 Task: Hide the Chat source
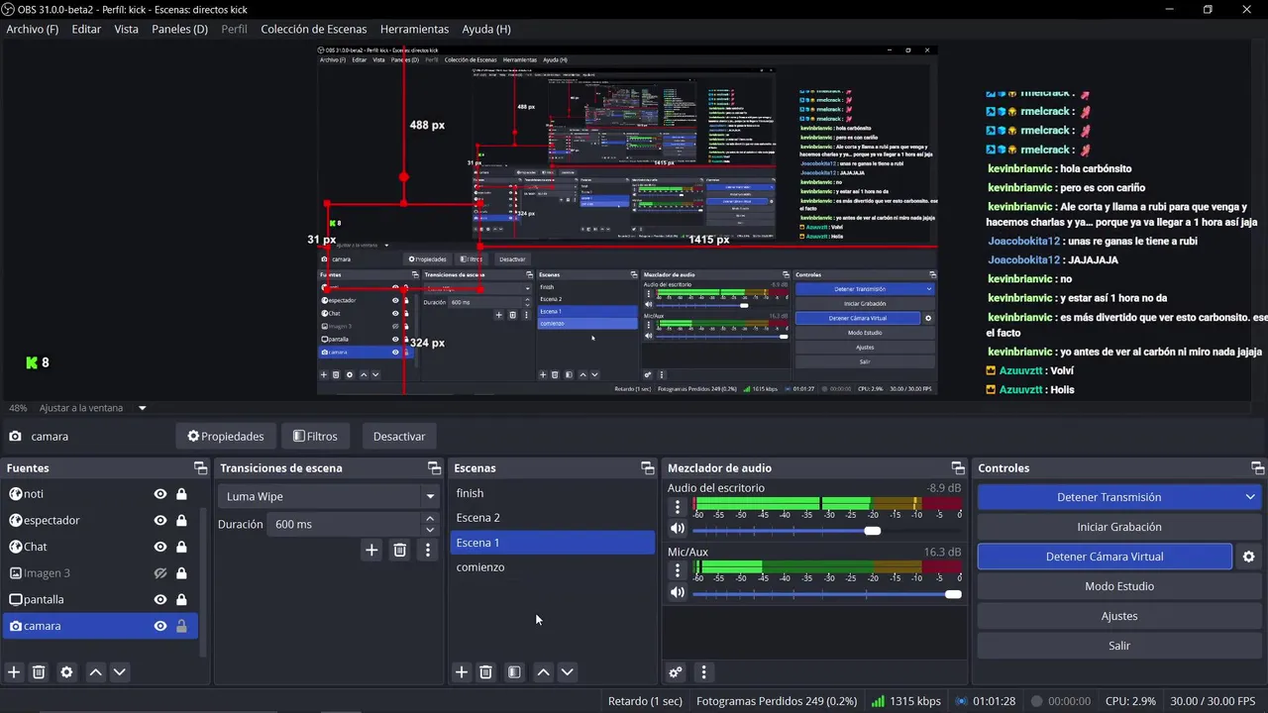tap(159, 547)
